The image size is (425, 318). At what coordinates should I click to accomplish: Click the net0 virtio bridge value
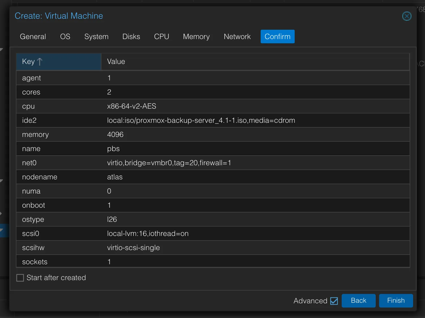click(x=169, y=163)
